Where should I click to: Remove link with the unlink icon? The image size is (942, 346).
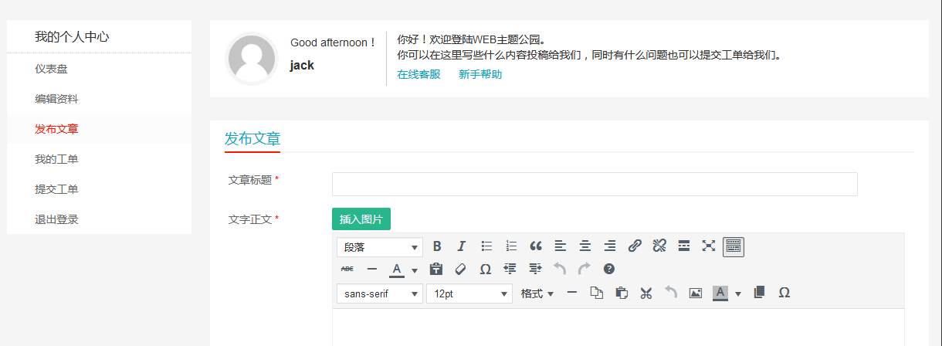click(659, 246)
